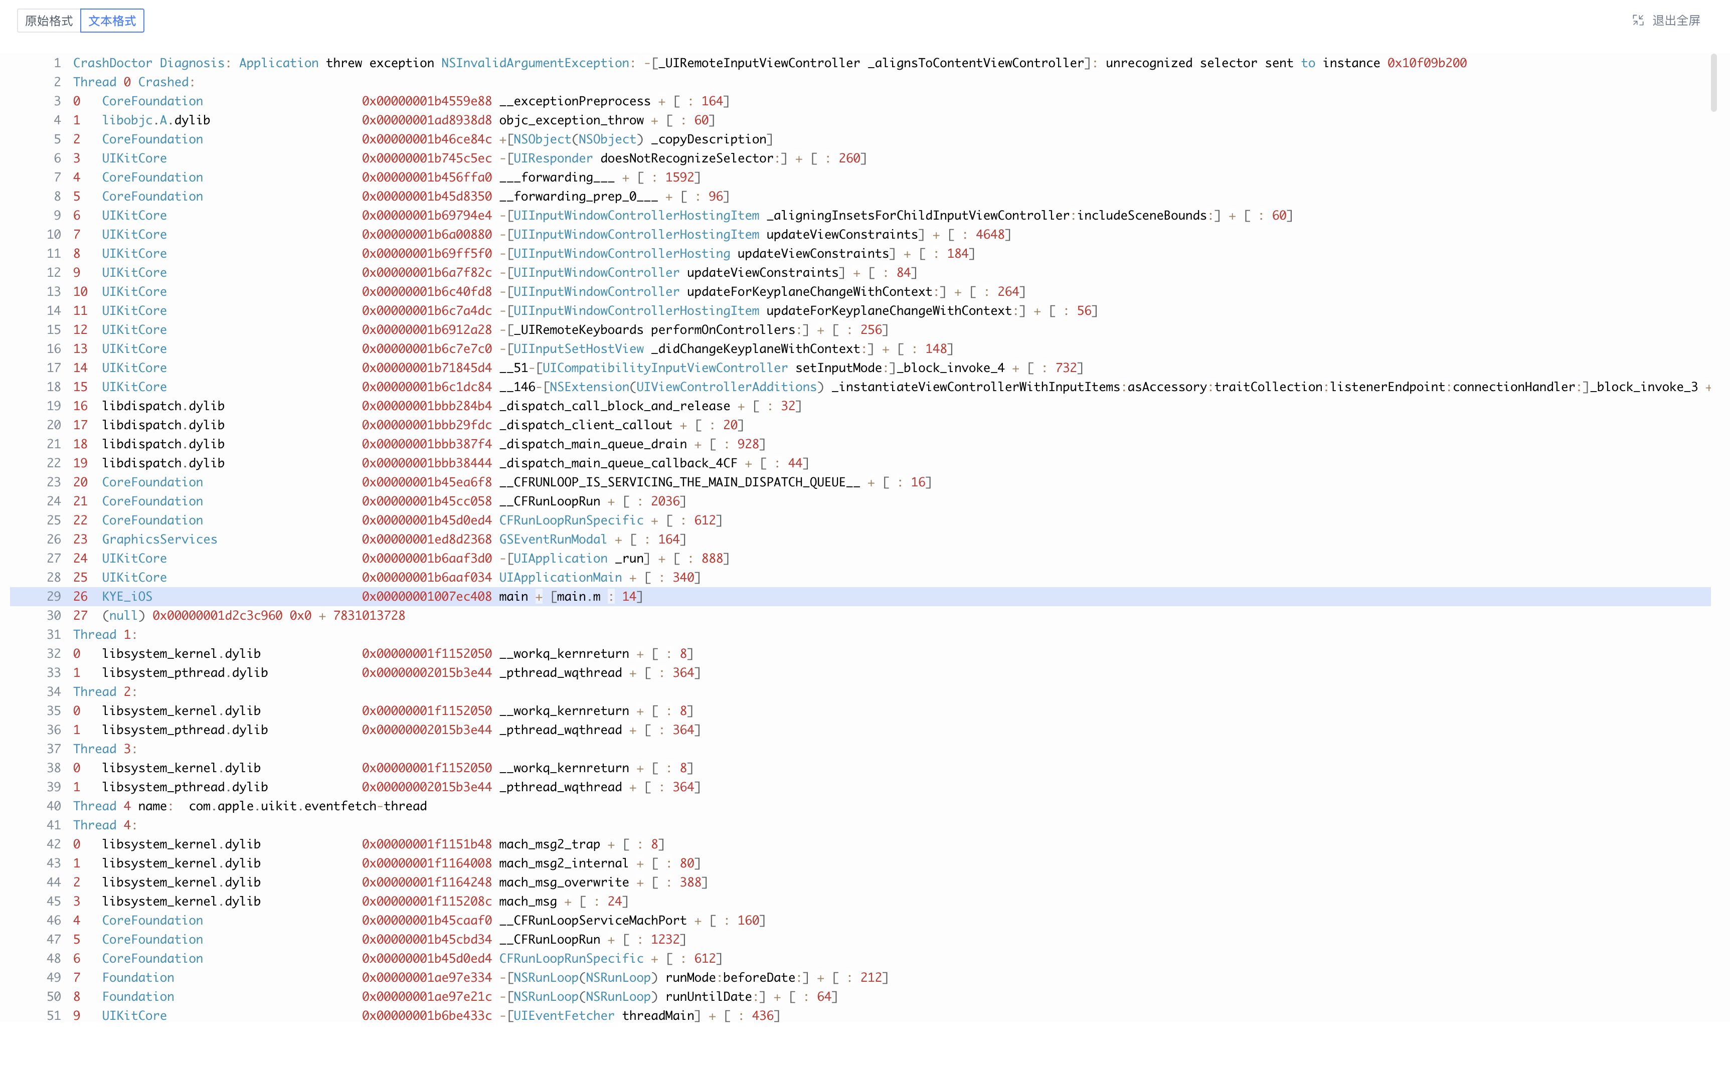Click the exit fullscreen icon
Image resolution: width=1730 pixels, height=1072 pixels.
click(x=1637, y=21)
